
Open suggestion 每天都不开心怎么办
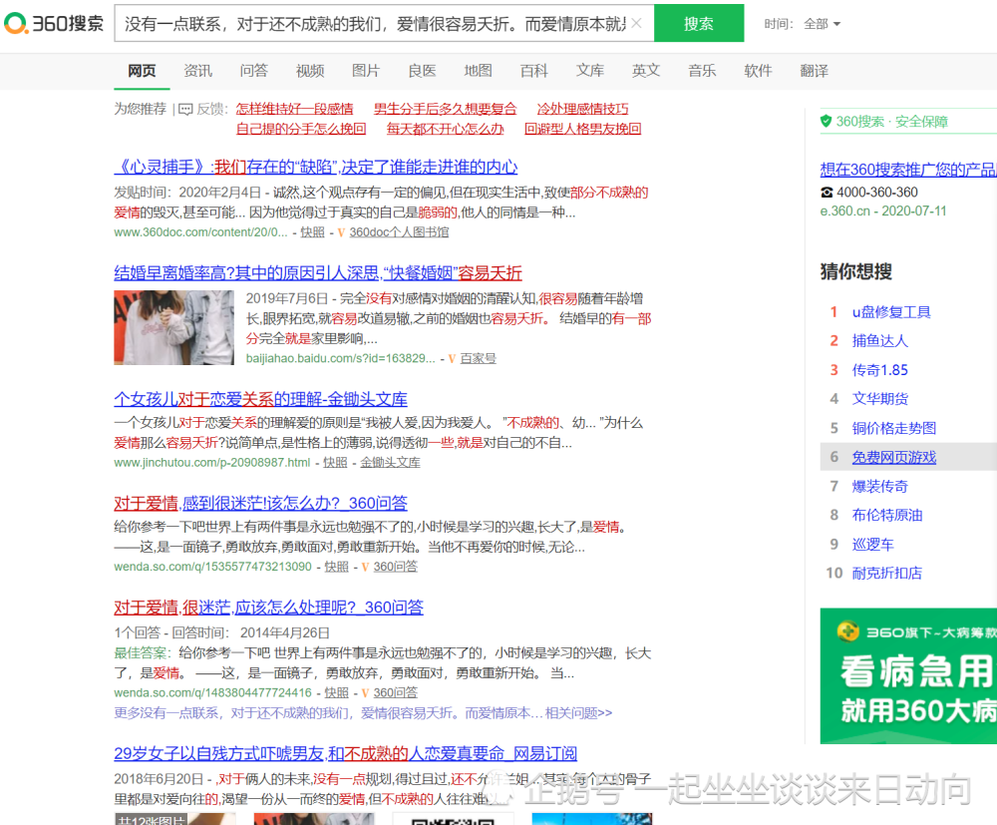pos(445,129)
